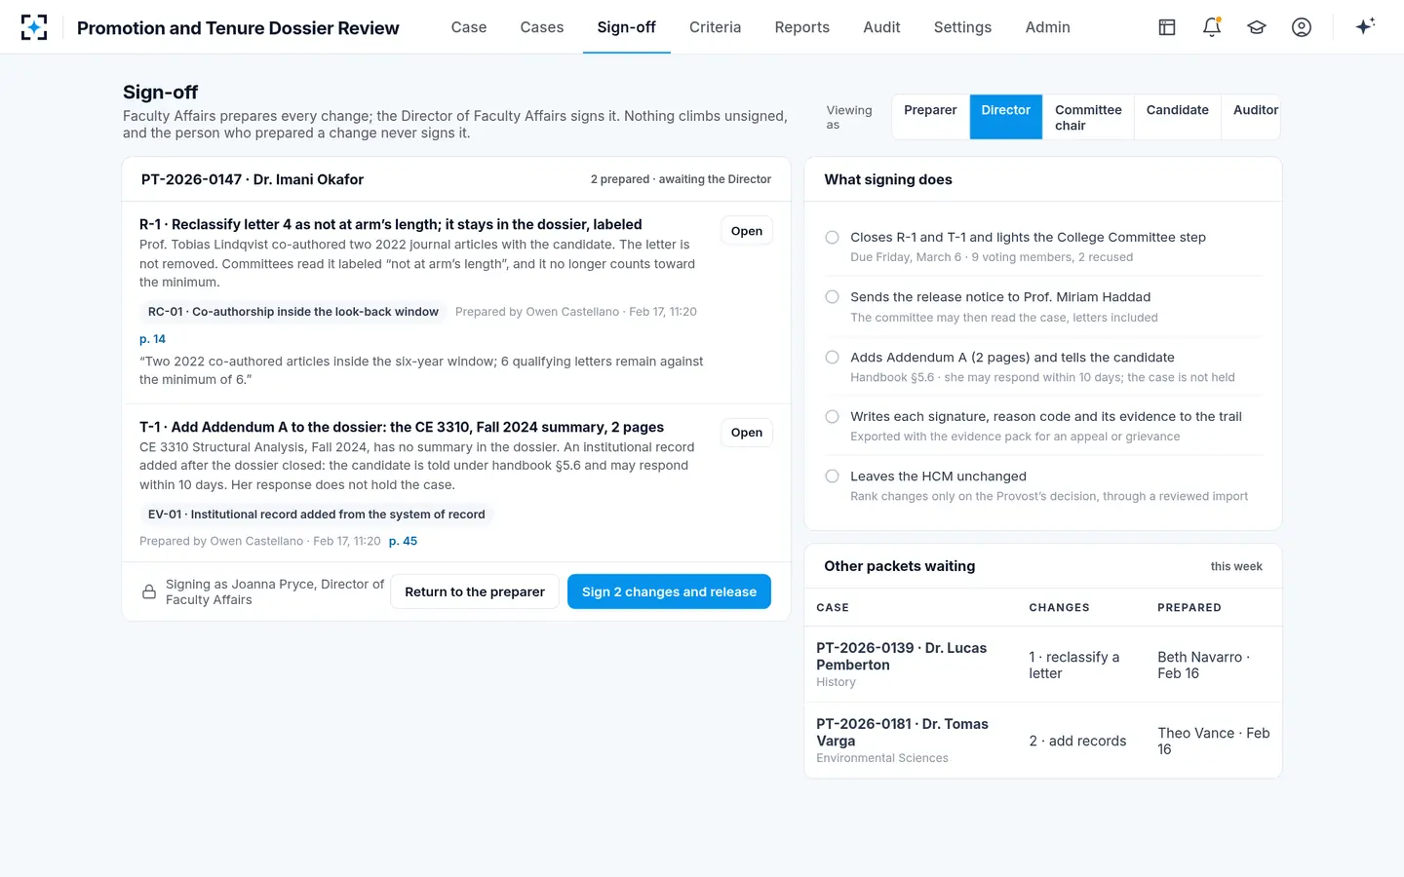Screen dimensions: 1404x877
Task: Open Settings in the top nav
Action: pos(962,27)
